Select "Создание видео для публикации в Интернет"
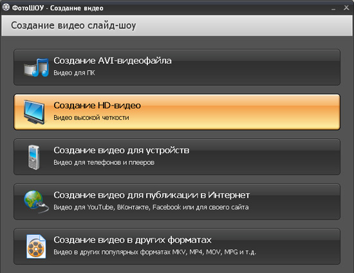The width and height of the screenshot is (354, 273). 177,202
